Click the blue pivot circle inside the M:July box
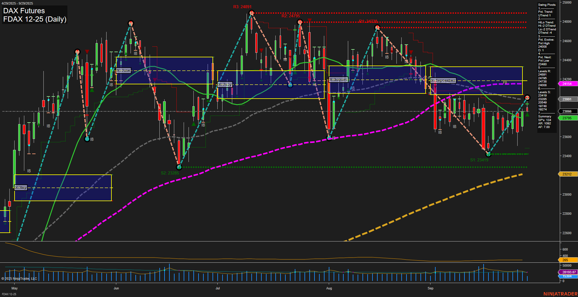 point(290,85)
